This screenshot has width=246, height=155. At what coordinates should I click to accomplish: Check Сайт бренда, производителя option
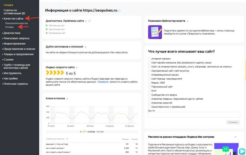coord(149,79)
